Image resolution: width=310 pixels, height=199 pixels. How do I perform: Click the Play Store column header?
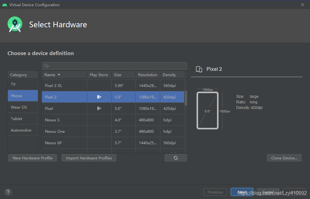coord(99,75)
